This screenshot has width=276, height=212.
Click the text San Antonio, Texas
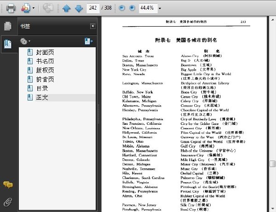point(138,56)
